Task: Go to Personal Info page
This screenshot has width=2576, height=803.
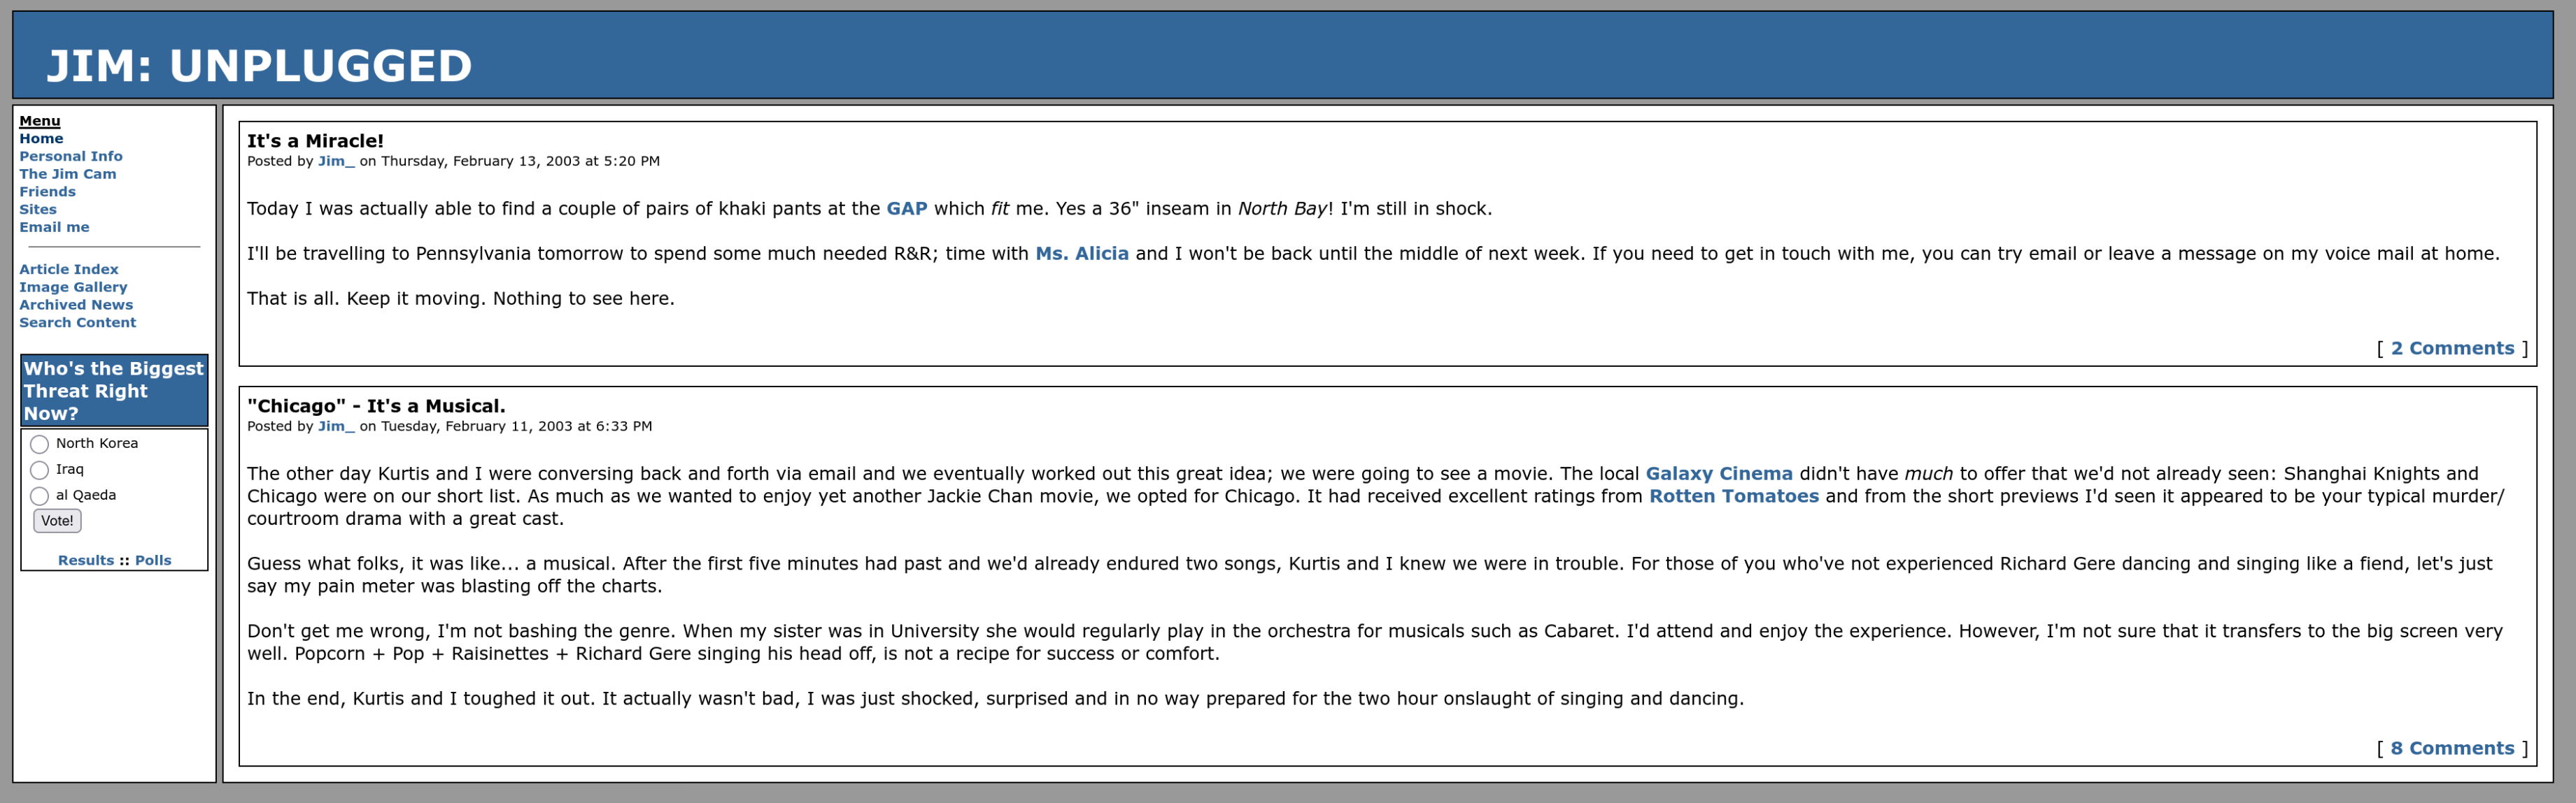Action: click(71, 157)
